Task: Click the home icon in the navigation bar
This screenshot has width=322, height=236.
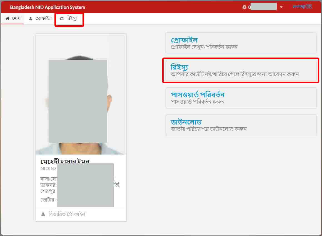Action: point(7,18)
